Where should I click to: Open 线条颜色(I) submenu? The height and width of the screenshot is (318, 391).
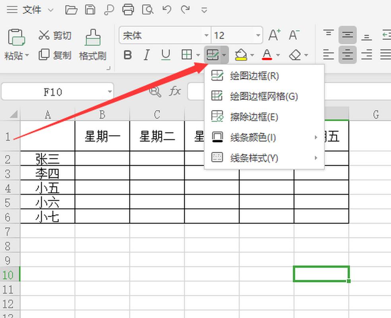point(264,138)
